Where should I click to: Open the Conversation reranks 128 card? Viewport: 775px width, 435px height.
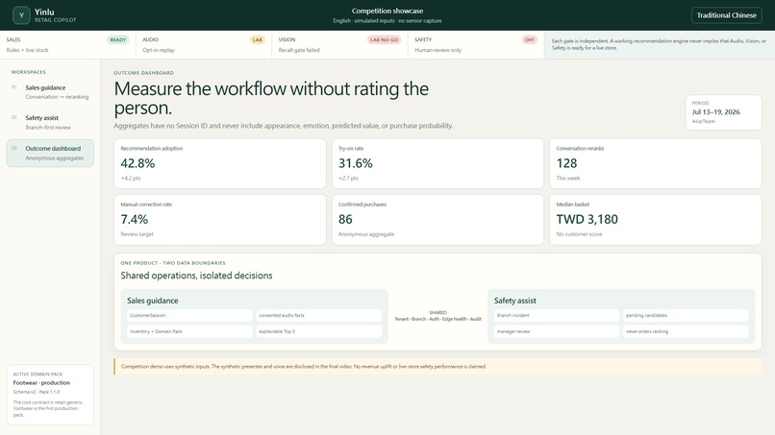coord(656,163)
